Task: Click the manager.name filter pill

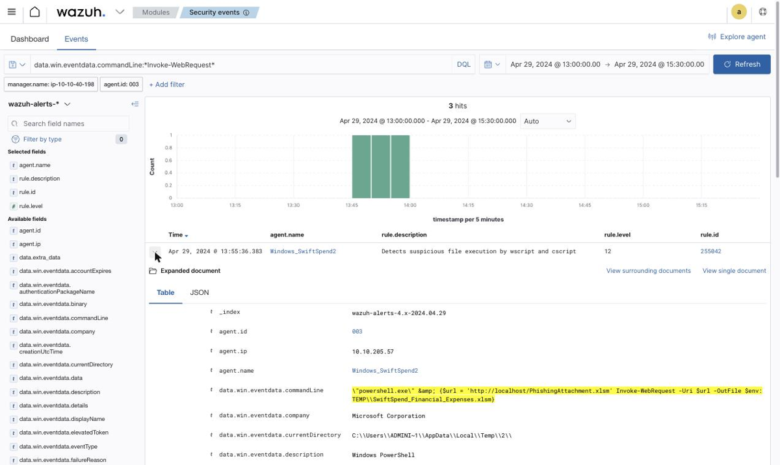Action: pos(51,84)
